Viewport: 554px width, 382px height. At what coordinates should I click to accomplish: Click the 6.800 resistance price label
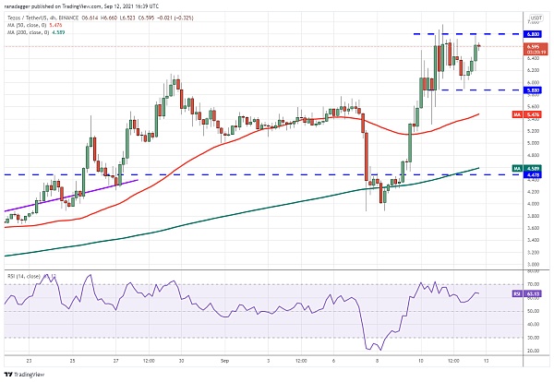click(533, 34)
